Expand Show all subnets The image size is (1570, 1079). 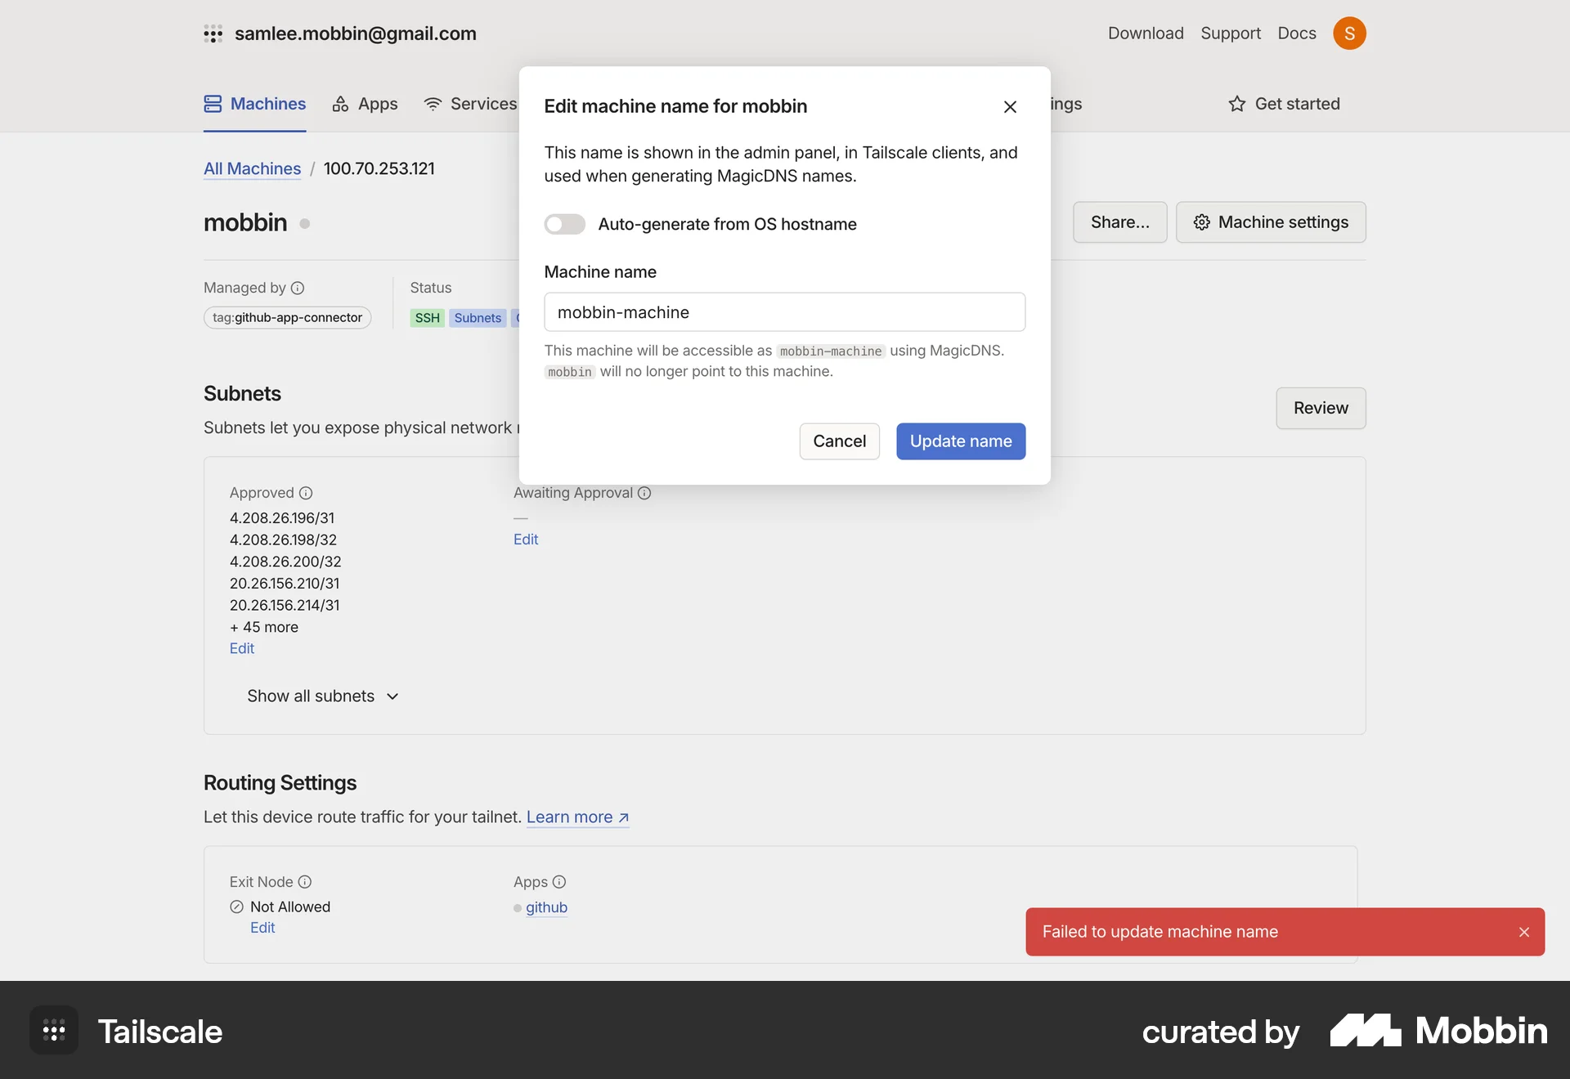[321, 696]
